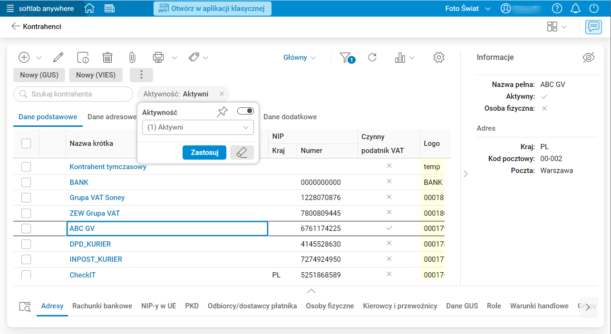
Task: Open the Grupa VAT Soney link
Action: tap(97, 198)
